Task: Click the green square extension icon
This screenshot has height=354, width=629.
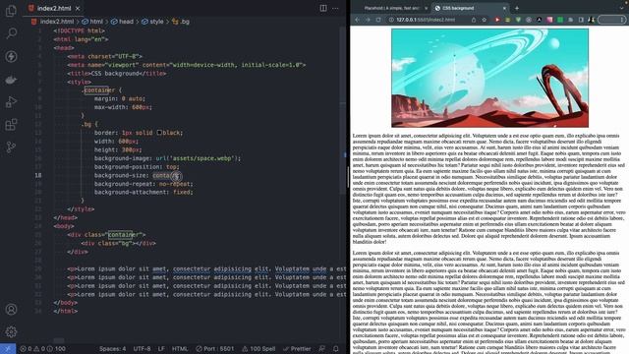Action: [x=560, y=20]
